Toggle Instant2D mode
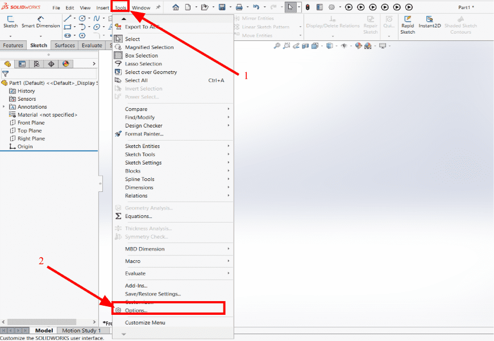Image resolution: width=494 pixels, height=341 pixels. (429, 22)
